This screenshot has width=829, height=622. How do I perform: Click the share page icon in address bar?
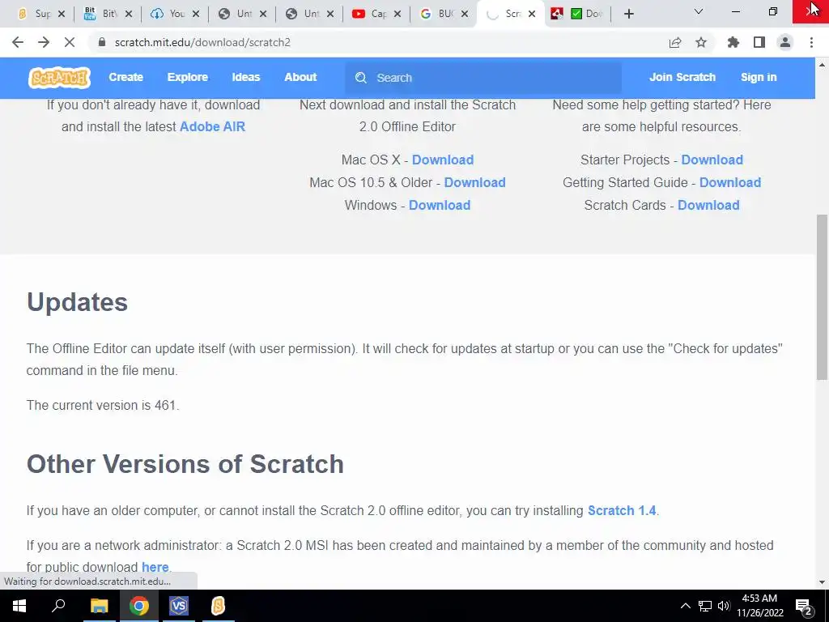point(675,42)
